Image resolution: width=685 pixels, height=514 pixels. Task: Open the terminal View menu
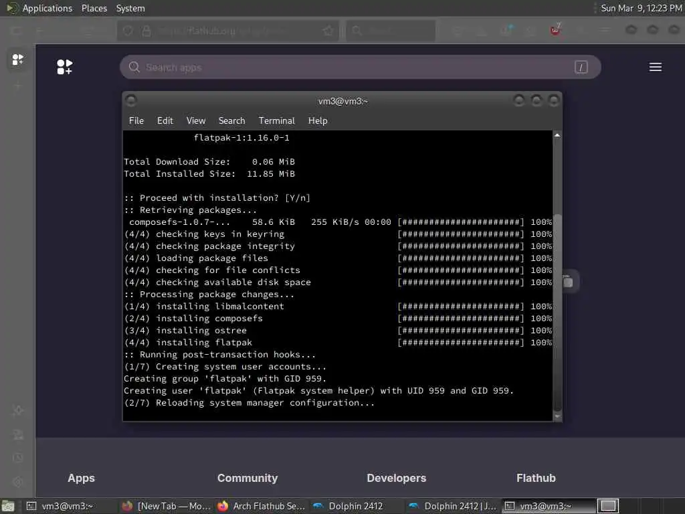click(x=196, y=120)
